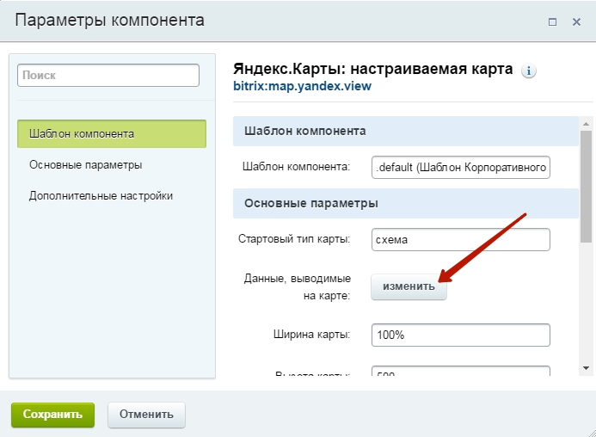Click the Отменить button
The height and width of the screenshot is (437, 596).
(x=146, y=415)
